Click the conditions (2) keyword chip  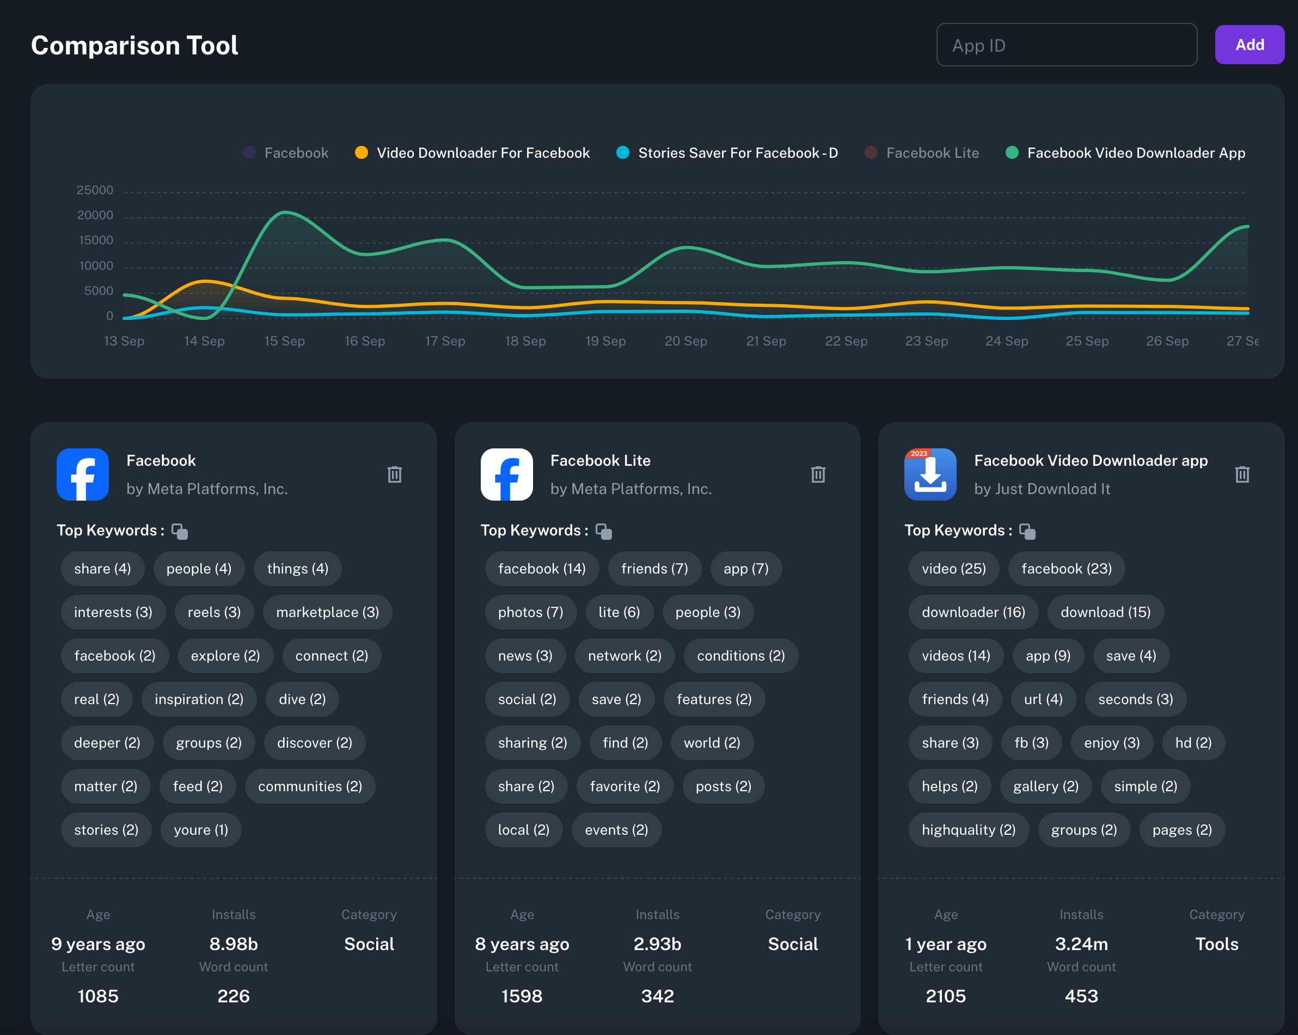tap(740, 655)
